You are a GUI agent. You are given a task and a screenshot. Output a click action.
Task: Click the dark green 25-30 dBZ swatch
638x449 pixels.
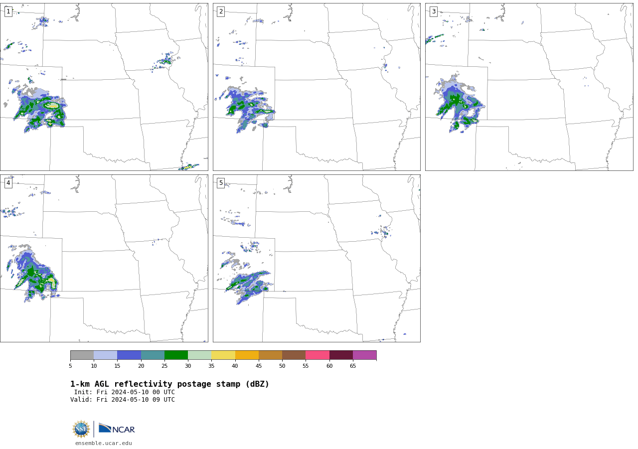(176, 355)
